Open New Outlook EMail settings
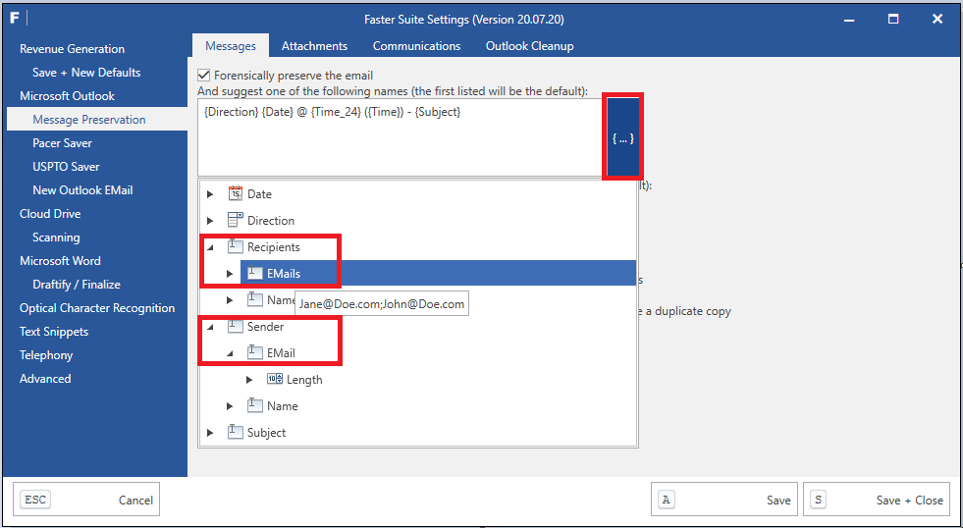The height and width of the screenshot is (528, 963). click(x=82, y=190)
